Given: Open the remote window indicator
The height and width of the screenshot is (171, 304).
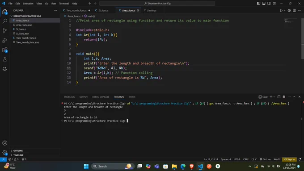Looking at the screenshot, I should tap(3, 159).
